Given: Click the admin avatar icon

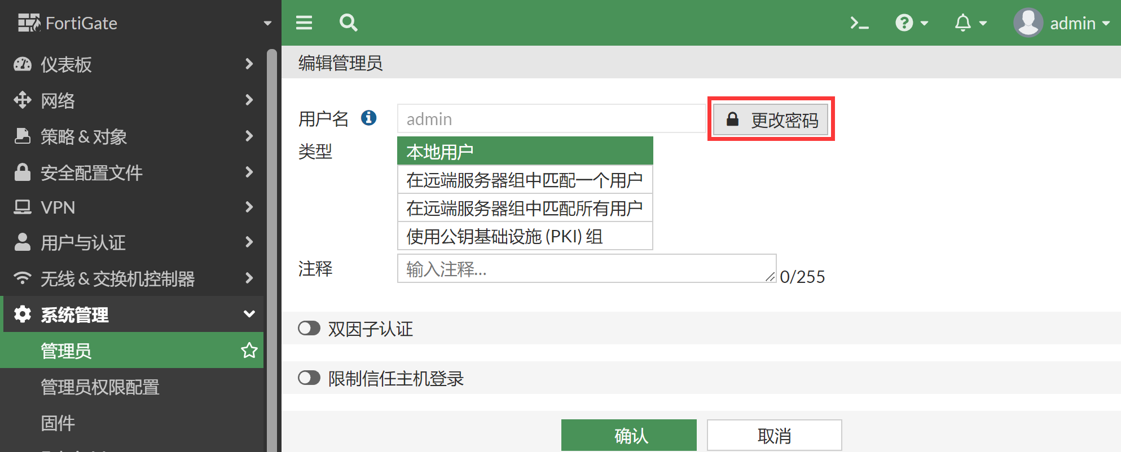Looking at the screenshot, I should (1028, 23).
